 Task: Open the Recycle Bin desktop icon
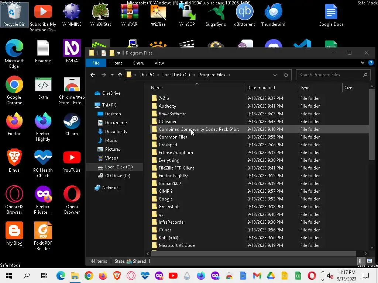(14, 14)
